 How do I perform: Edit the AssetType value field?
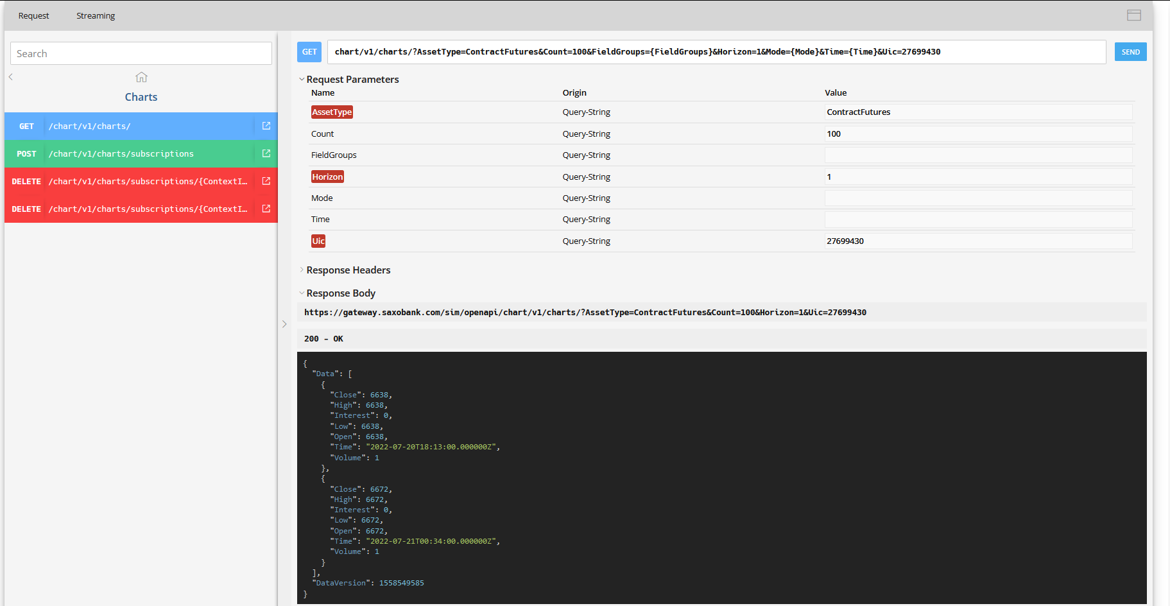pyautogui.click(x=978, y=112)
